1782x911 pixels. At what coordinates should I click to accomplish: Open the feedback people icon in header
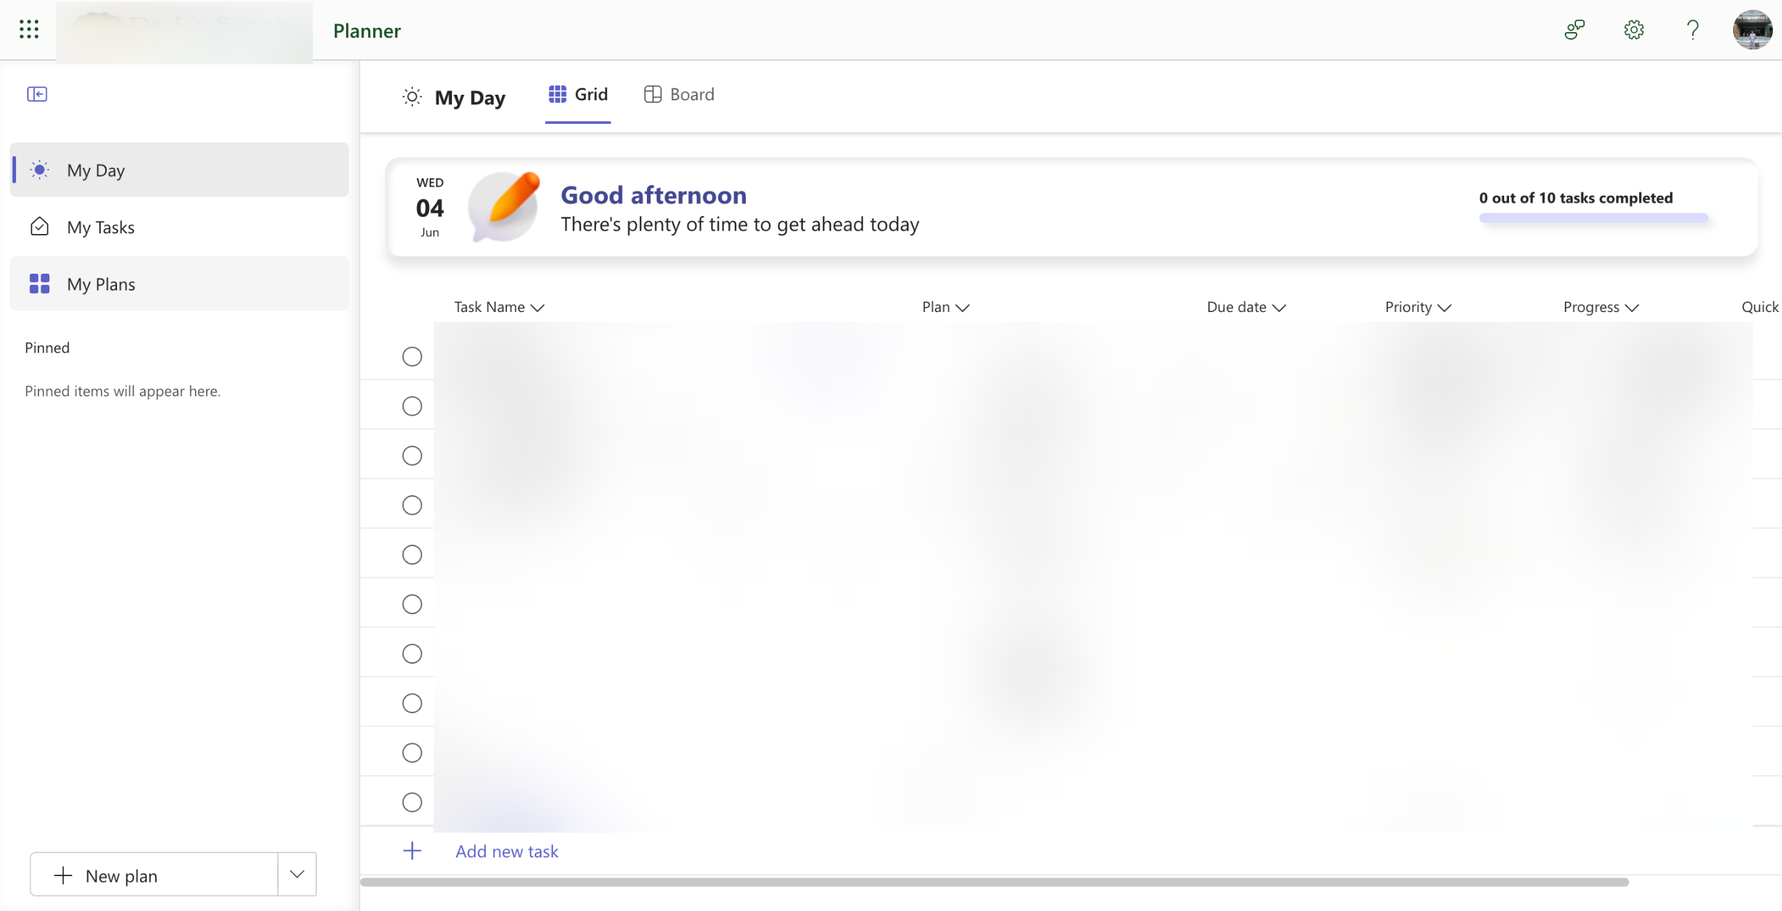1574,29
